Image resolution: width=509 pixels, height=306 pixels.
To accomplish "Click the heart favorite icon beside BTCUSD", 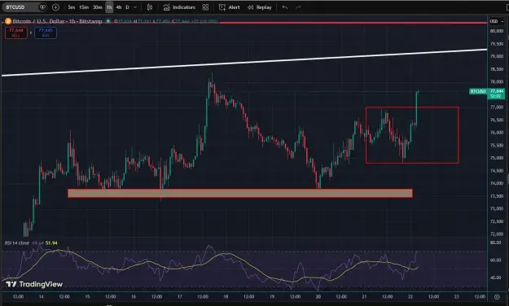I will 42,7.
